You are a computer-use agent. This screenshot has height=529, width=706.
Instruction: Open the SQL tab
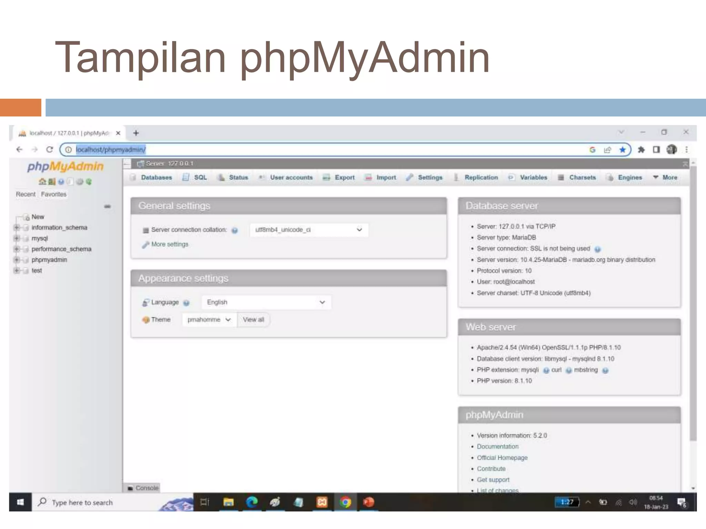click(195, 177)
